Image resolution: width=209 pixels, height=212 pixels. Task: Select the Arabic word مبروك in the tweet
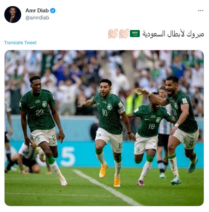(x=195, y=34)
